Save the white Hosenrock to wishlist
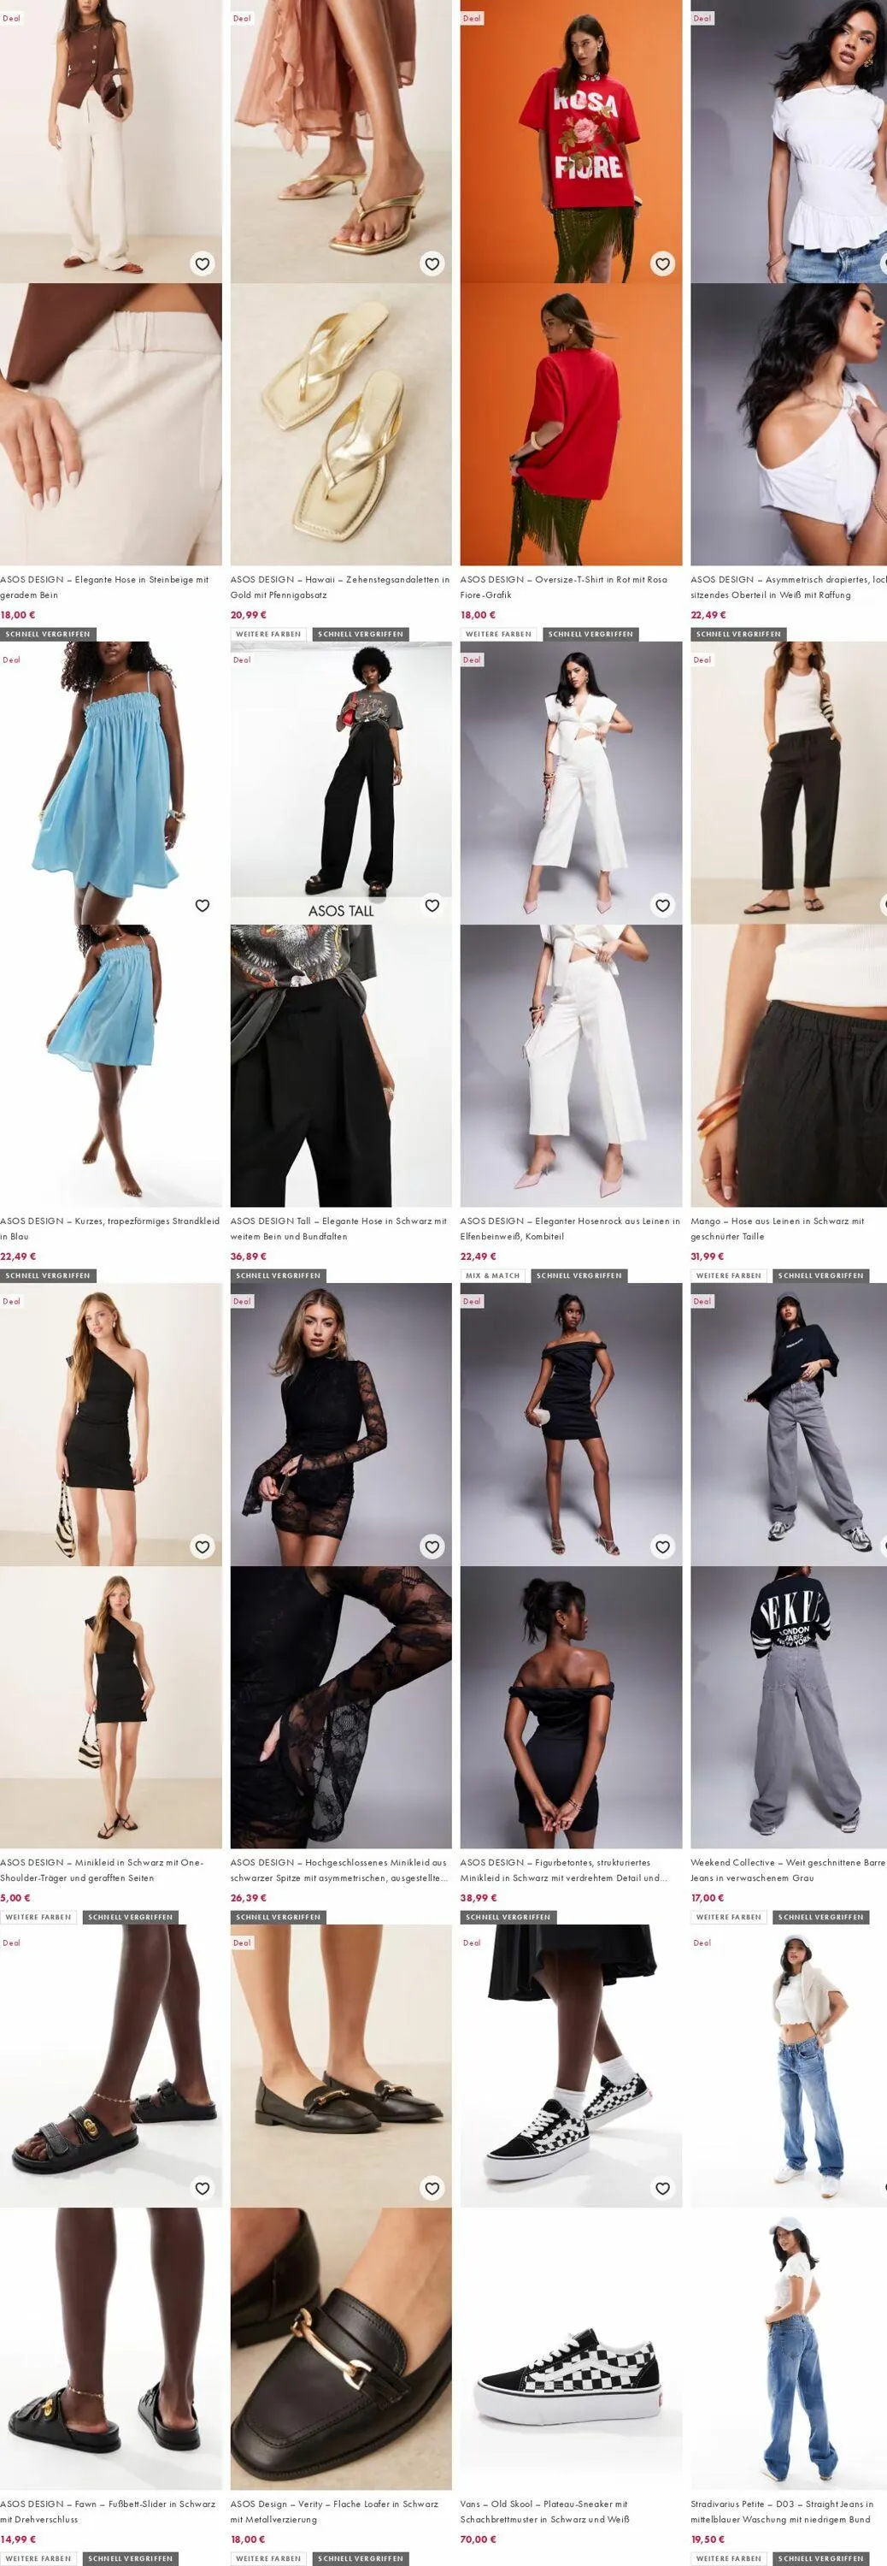887x2566 pixels. (x=662, y=906)
